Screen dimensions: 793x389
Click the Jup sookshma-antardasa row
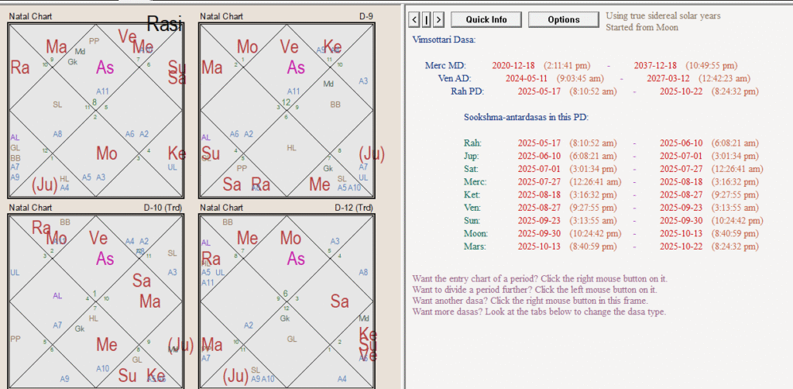coord(611,156)
